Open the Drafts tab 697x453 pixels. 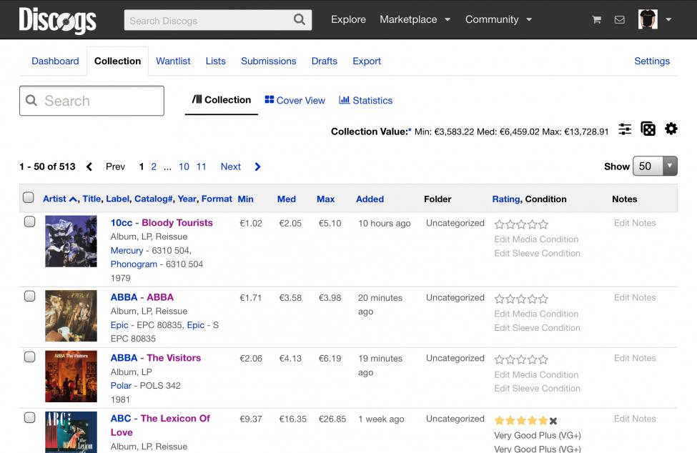(325, 61)
